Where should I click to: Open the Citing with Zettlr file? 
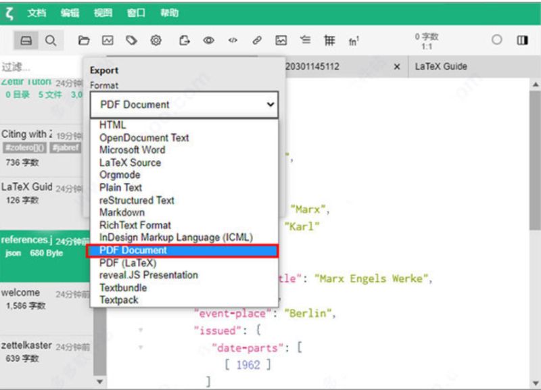tap(41, 149)
